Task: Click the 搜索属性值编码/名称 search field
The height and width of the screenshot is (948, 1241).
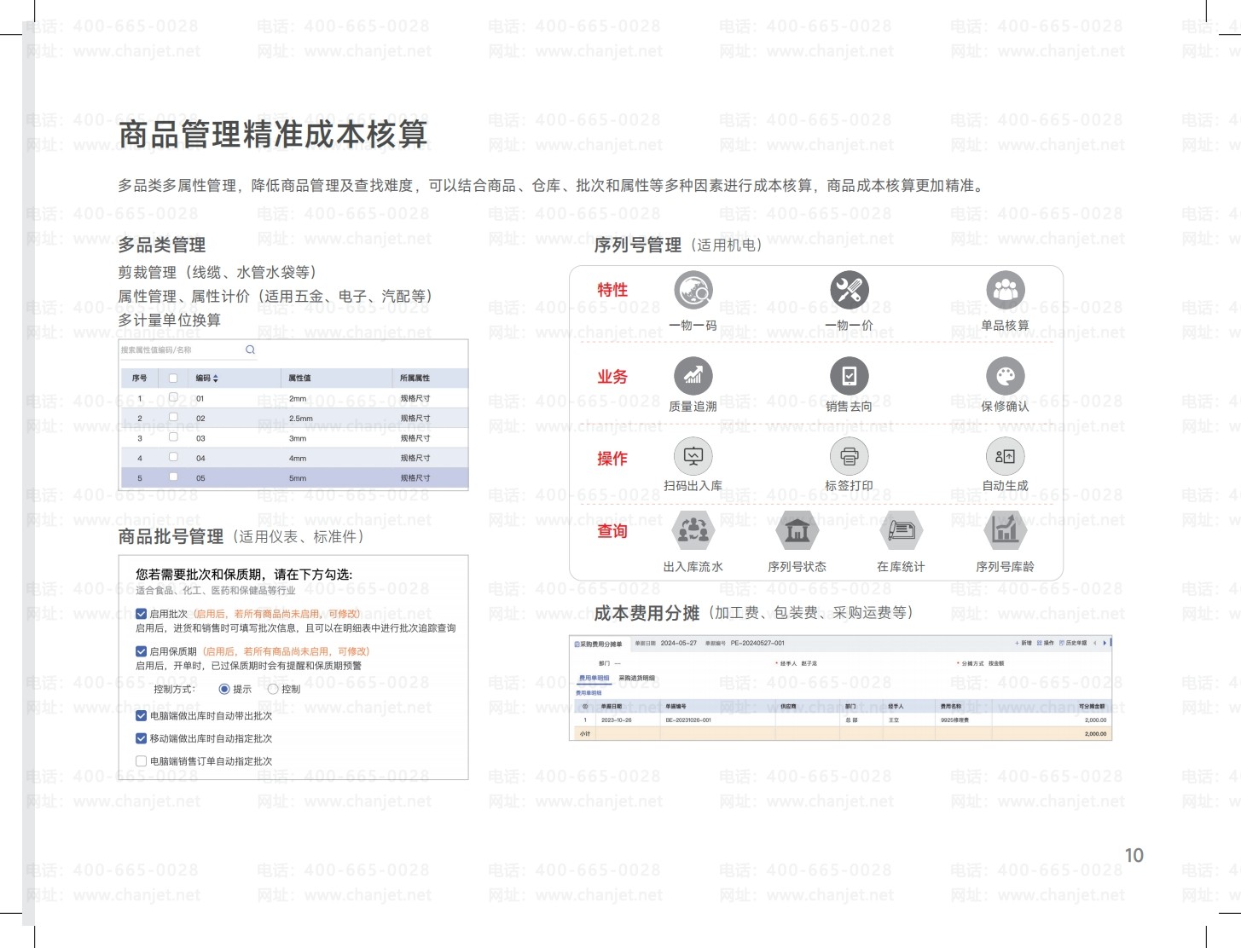Action: (188, 350)
